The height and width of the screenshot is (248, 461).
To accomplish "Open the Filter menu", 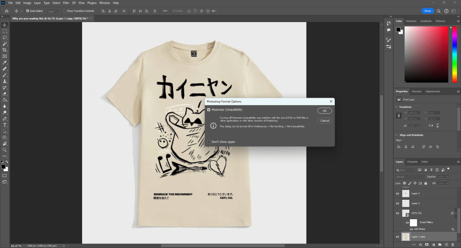I will coord(66,3).
